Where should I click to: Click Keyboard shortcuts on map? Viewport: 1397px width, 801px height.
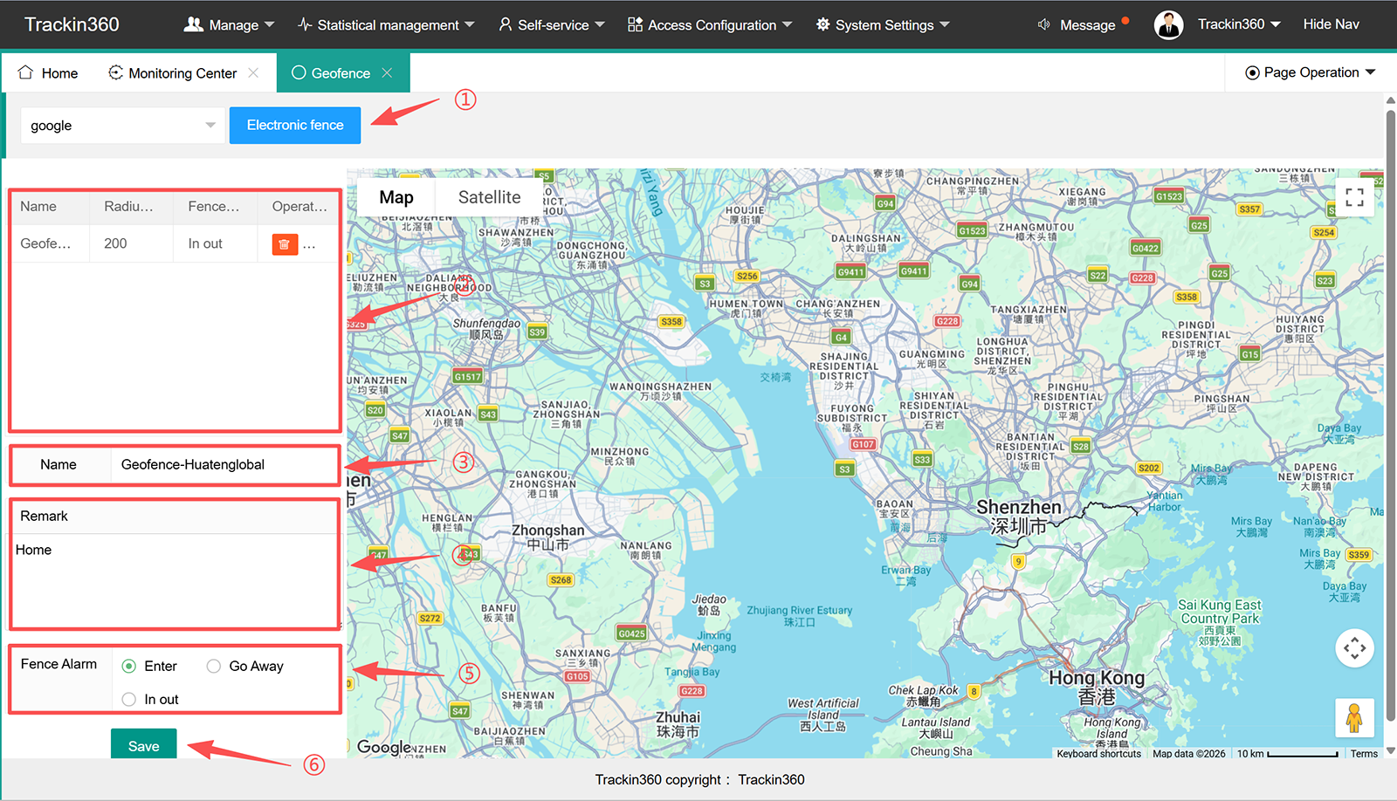coord(1098,753)
